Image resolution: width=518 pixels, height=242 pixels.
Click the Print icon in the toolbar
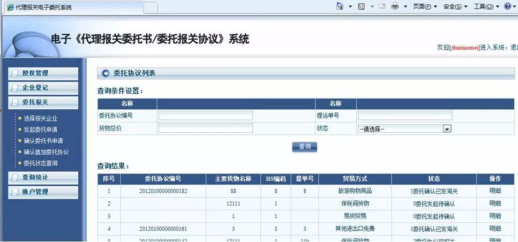pyautogui.click(x=395, y=6)
